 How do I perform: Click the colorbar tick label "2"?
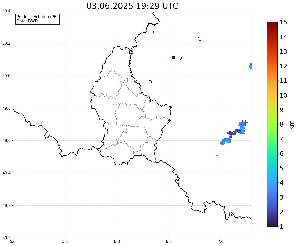tap(282, 212)
